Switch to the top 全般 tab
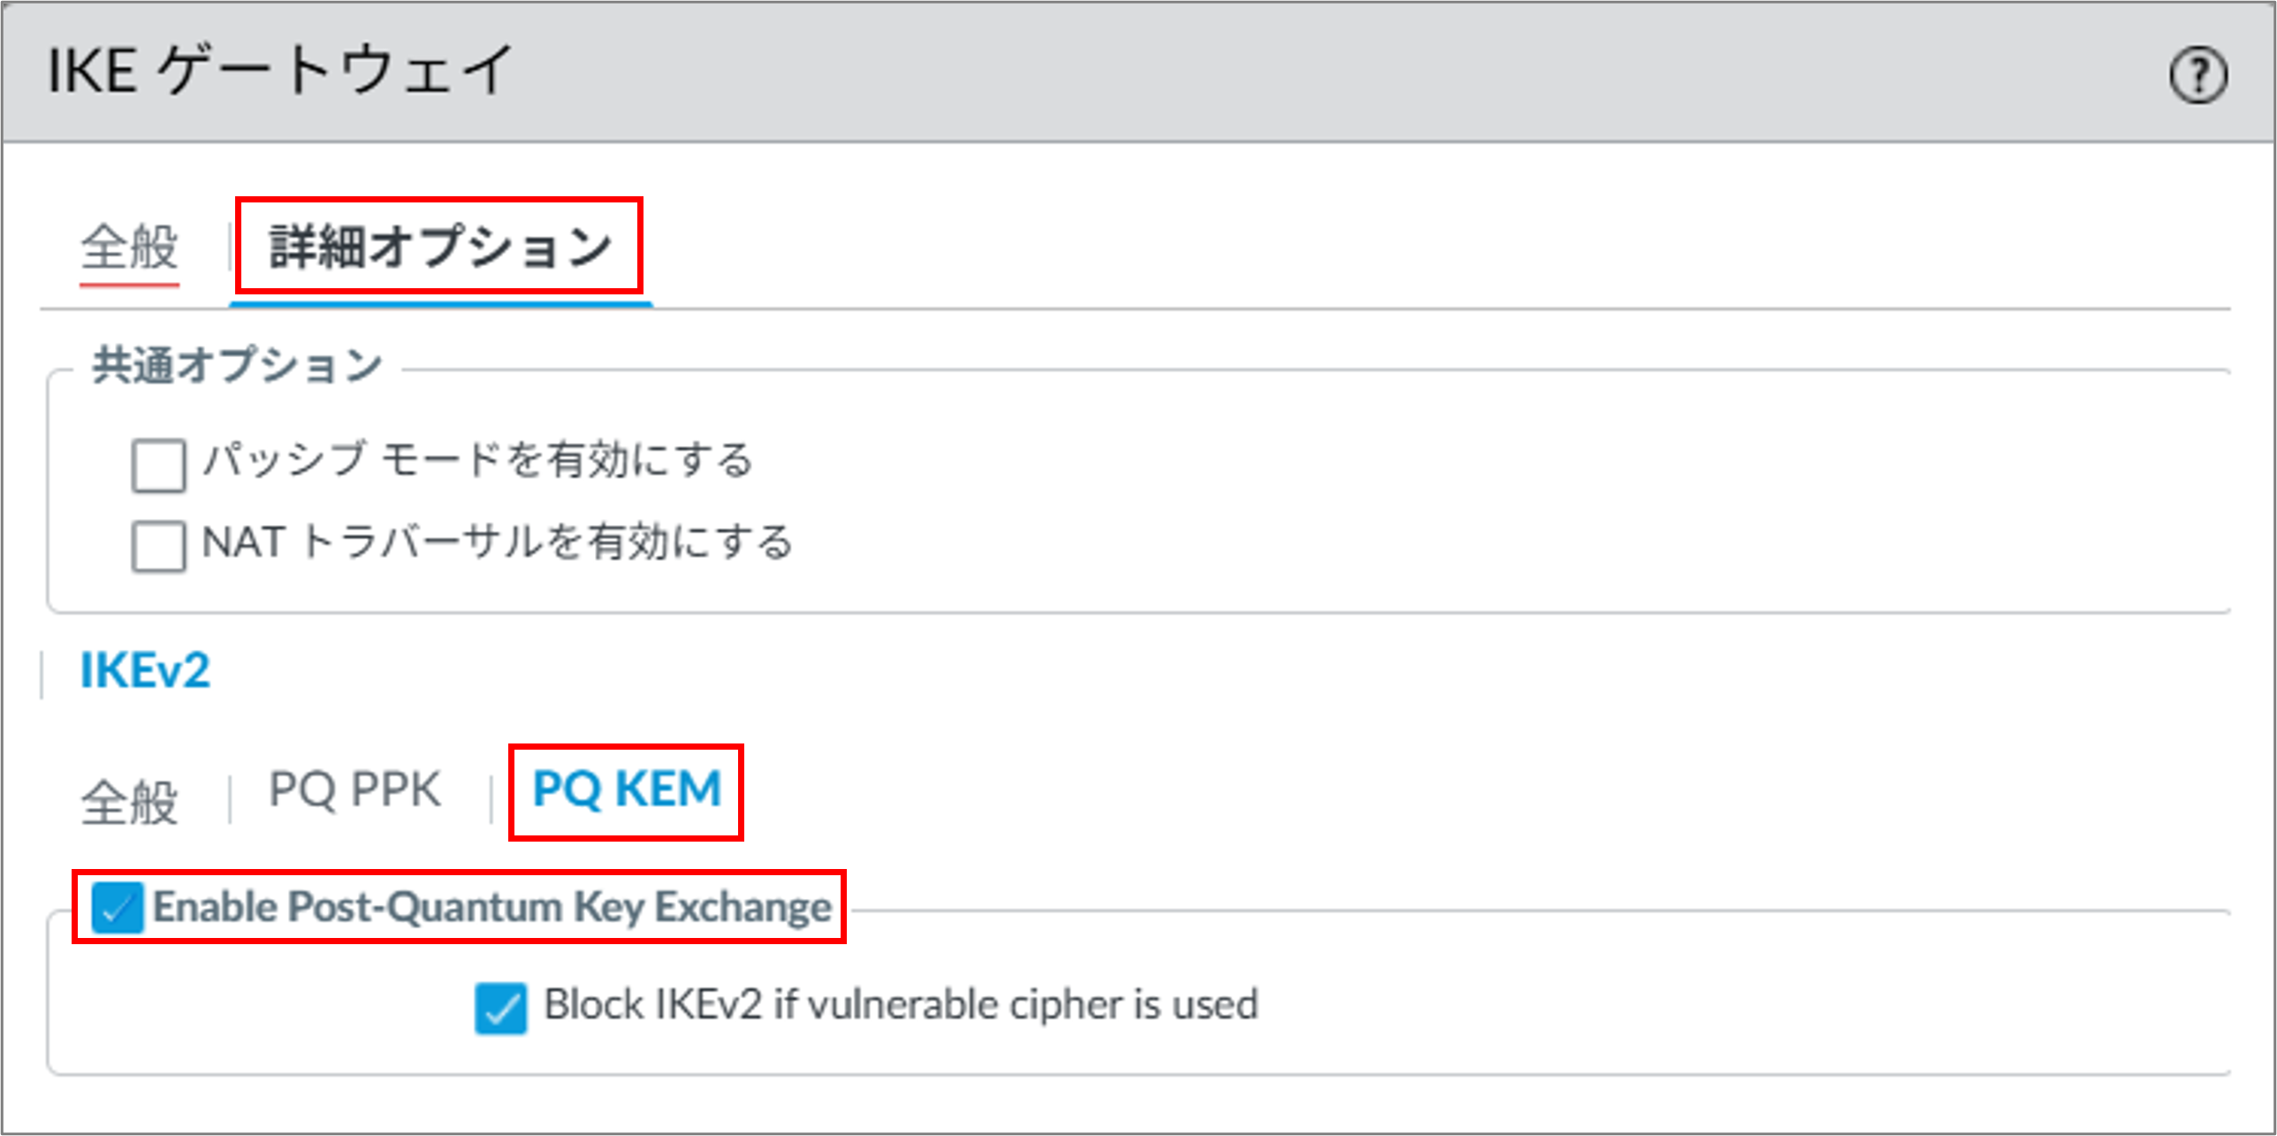Viewport: 2277px width, 1136px height. [130, 247]
